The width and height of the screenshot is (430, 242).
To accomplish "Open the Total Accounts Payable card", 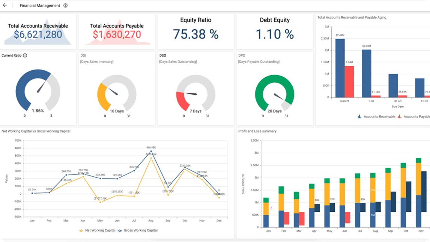I will tap(117, 31).
